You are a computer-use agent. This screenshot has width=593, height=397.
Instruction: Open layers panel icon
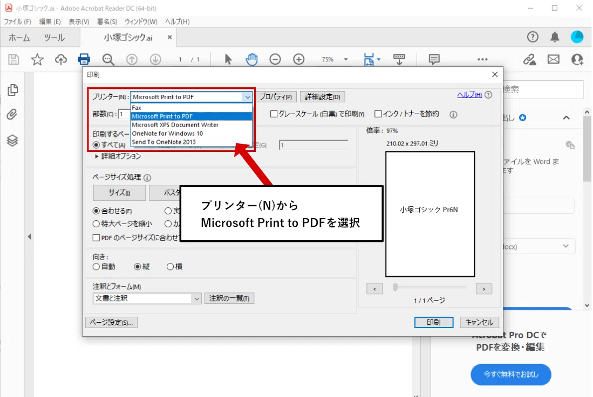pos(12,141)
